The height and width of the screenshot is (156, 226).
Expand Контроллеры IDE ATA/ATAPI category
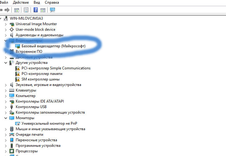click(6, 102)
